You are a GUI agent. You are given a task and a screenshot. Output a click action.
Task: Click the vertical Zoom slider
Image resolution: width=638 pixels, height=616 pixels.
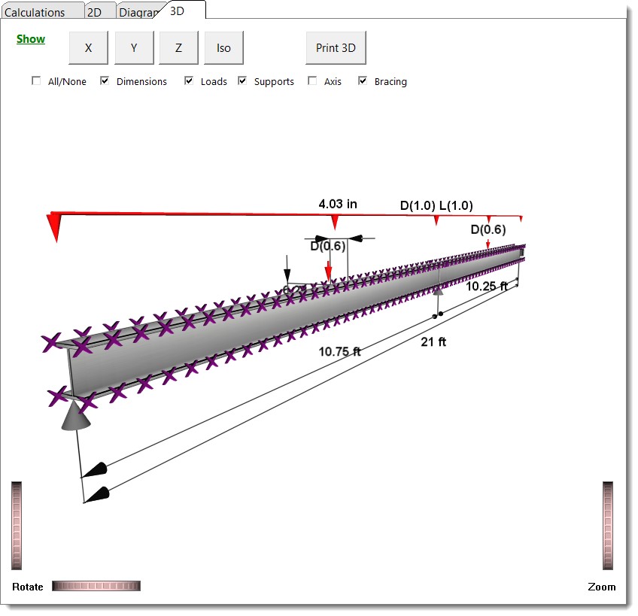point(608,525)
